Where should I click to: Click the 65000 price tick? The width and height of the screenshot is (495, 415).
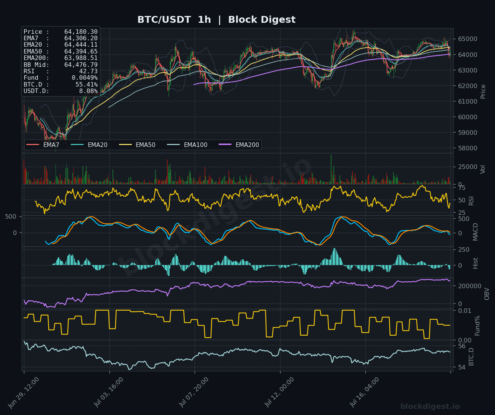(468, 39)
